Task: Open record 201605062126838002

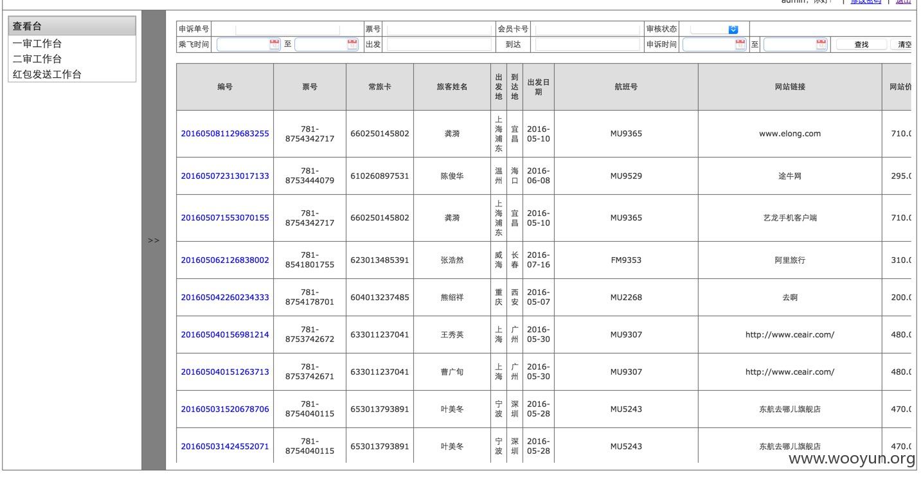Action: (225, 260)
